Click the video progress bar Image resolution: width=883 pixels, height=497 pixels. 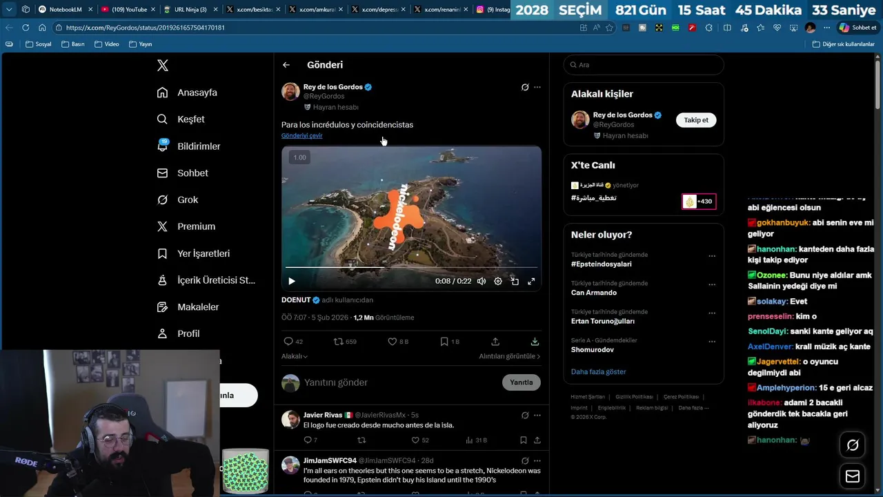411,267
